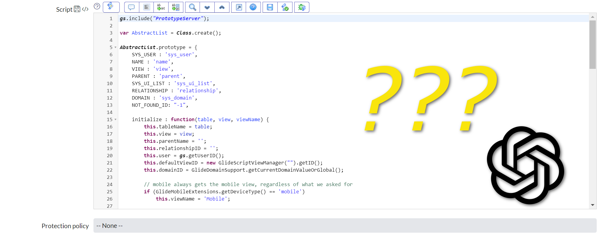Click the vertical scrollbar thumb of the editor

592,44
